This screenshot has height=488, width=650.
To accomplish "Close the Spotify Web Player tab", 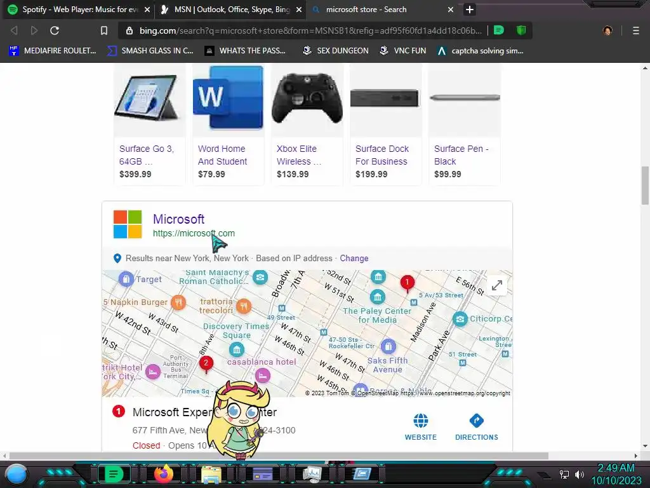I will [147, 10].
